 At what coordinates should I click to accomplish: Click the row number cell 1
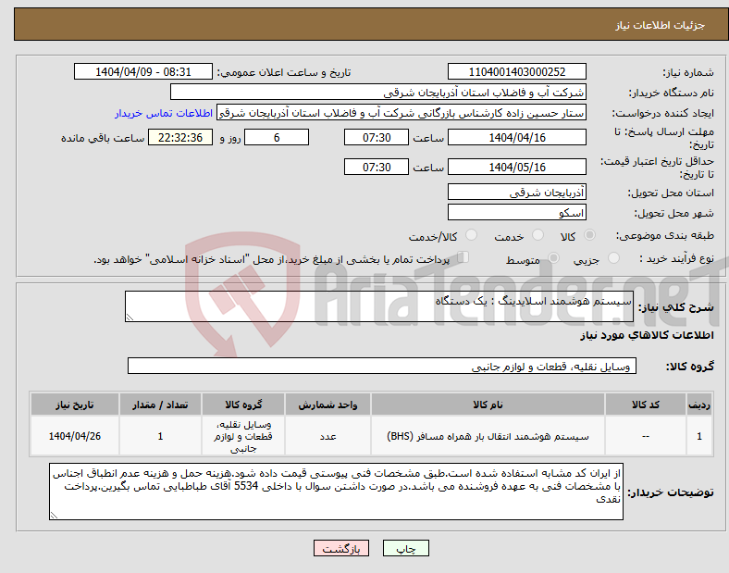point(699,436)
